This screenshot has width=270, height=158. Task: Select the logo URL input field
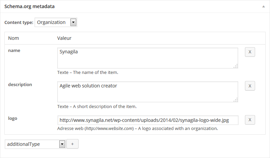tap(148, 120)
